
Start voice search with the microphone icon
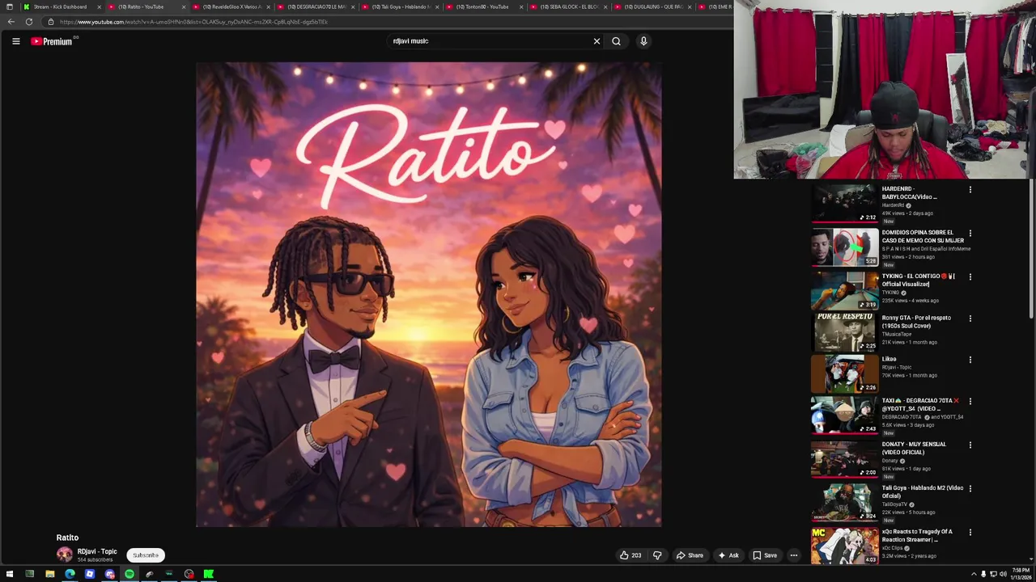click(x=643, y=41)
